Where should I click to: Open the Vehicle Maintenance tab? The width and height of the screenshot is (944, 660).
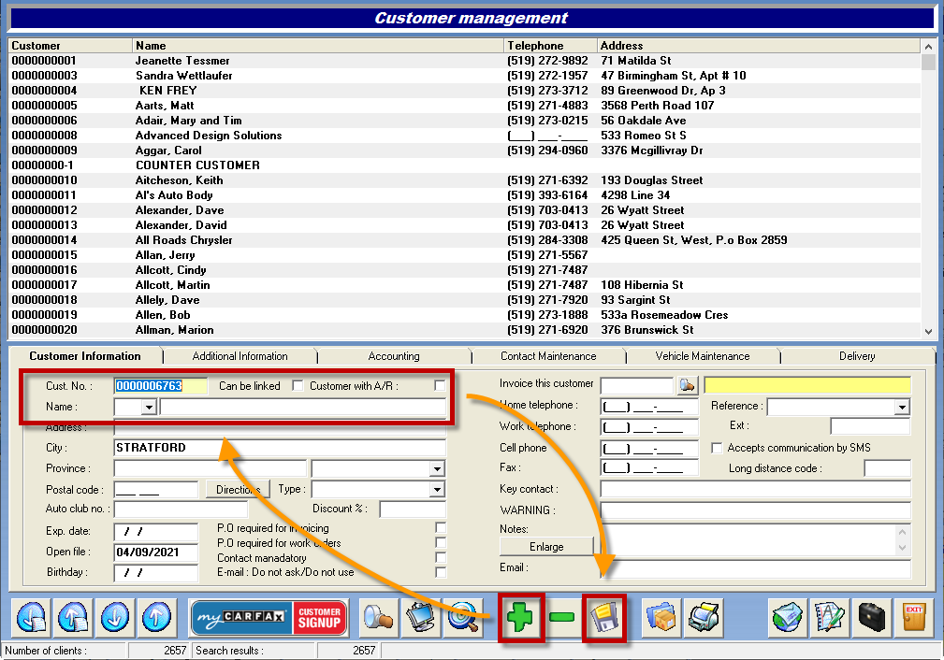pos(703,356)
